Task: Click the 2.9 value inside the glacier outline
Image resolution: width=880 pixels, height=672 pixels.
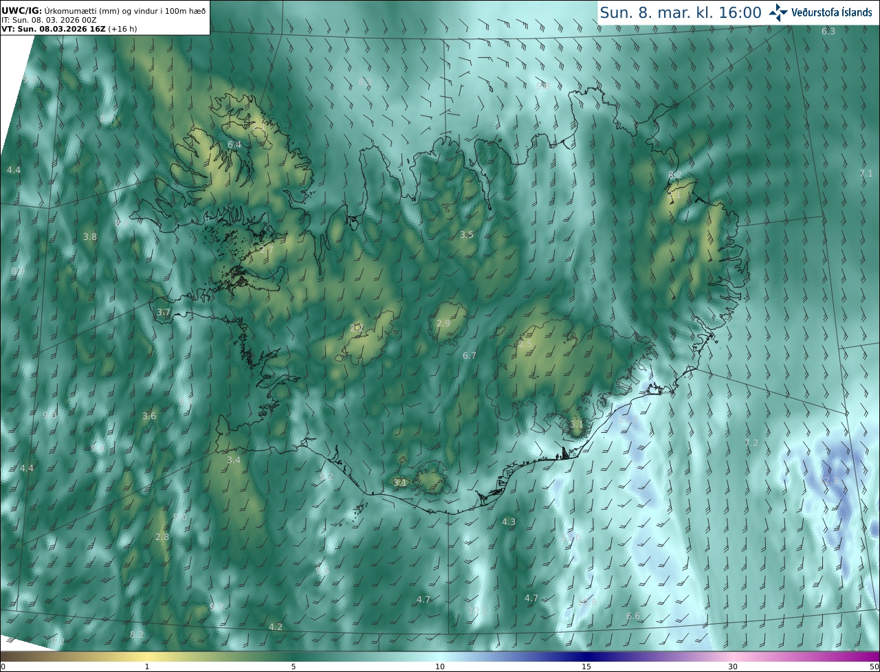Action: pos(443,323)
